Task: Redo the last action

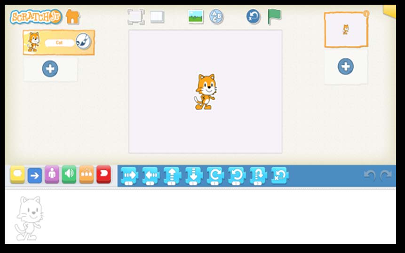Action: (386, 175)
